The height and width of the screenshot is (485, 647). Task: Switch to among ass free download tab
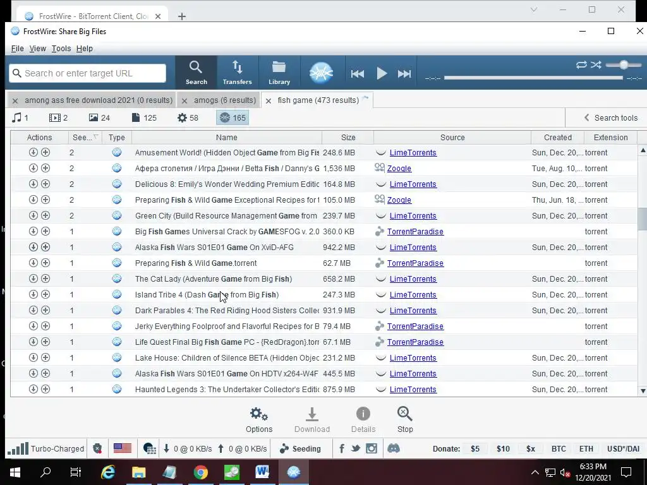coord(99,100)
